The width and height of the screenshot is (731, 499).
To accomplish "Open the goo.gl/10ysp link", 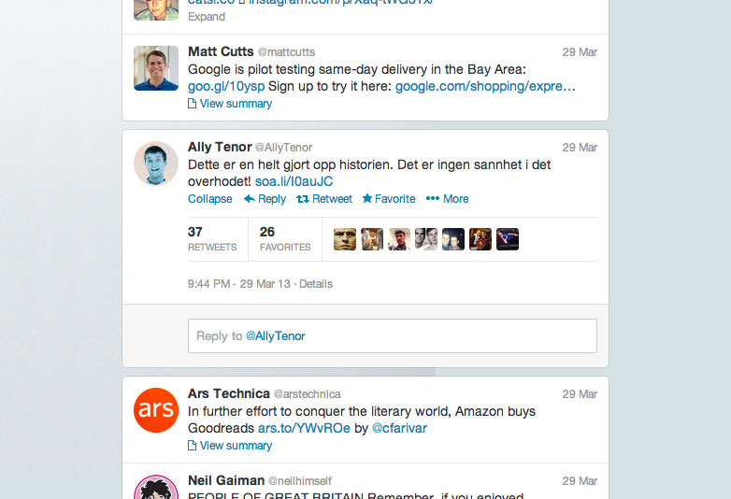I will (x=226, y=86).
